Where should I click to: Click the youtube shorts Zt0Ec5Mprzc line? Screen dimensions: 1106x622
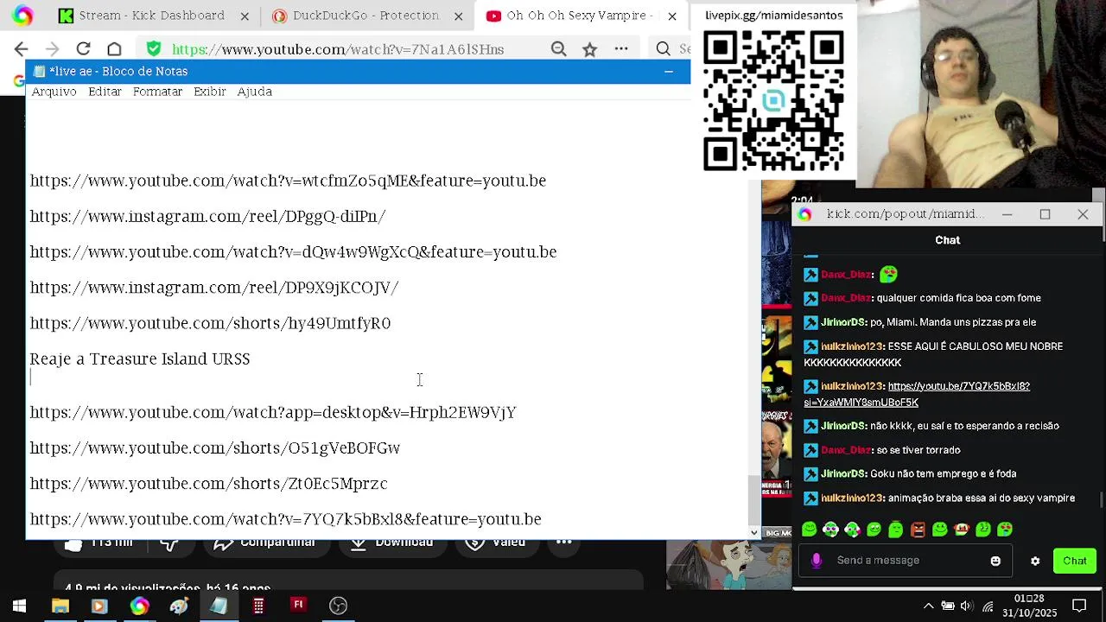point(208,484)
